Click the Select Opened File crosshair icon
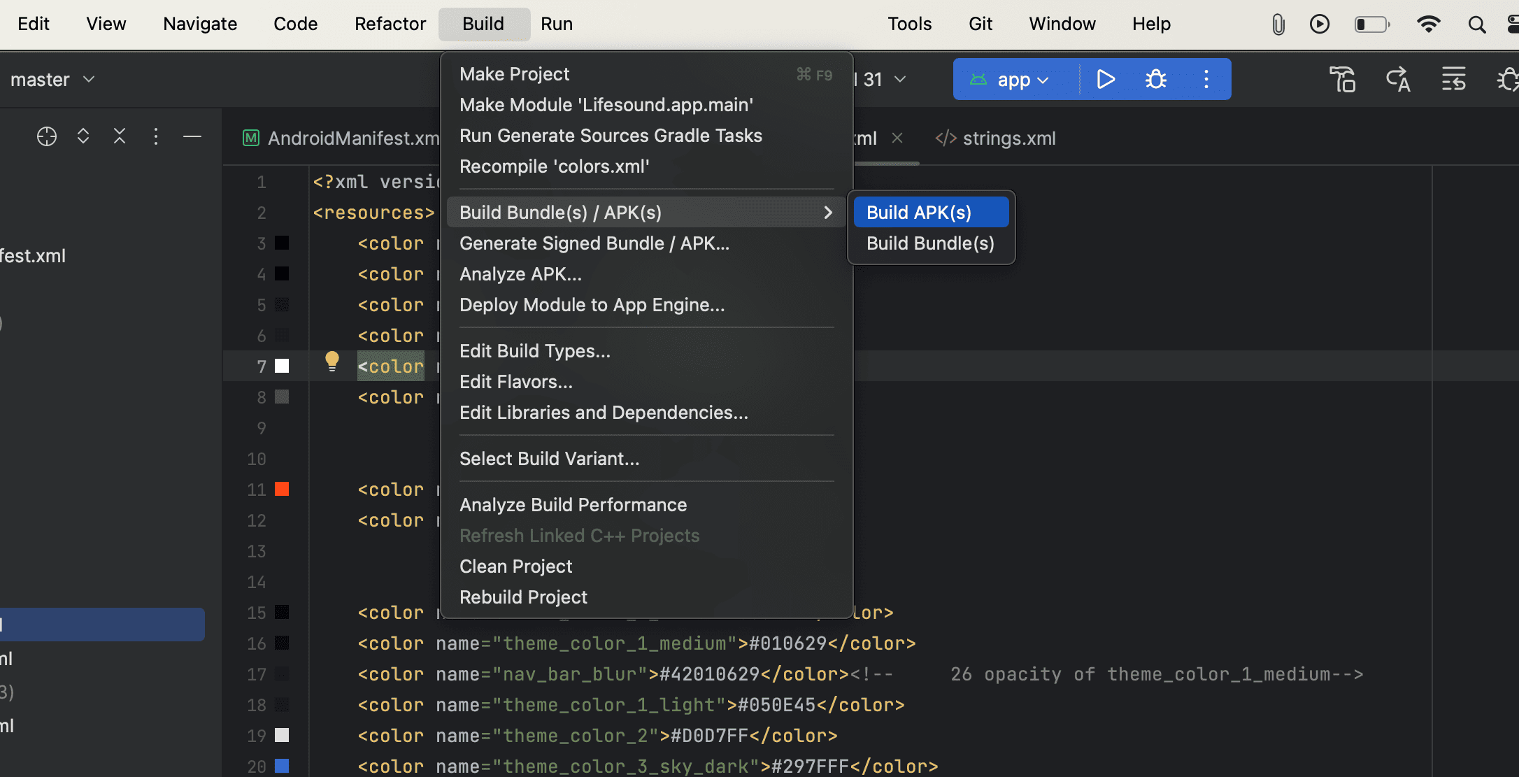Viewport: 1519px width, 777px height. pos(47,136)
